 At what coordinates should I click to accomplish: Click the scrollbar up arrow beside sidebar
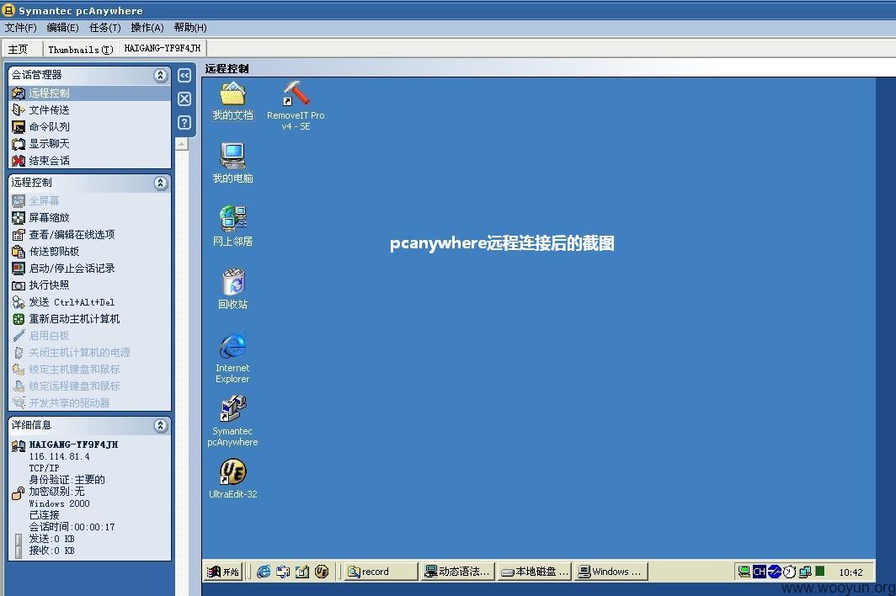(x=182, y=144)
